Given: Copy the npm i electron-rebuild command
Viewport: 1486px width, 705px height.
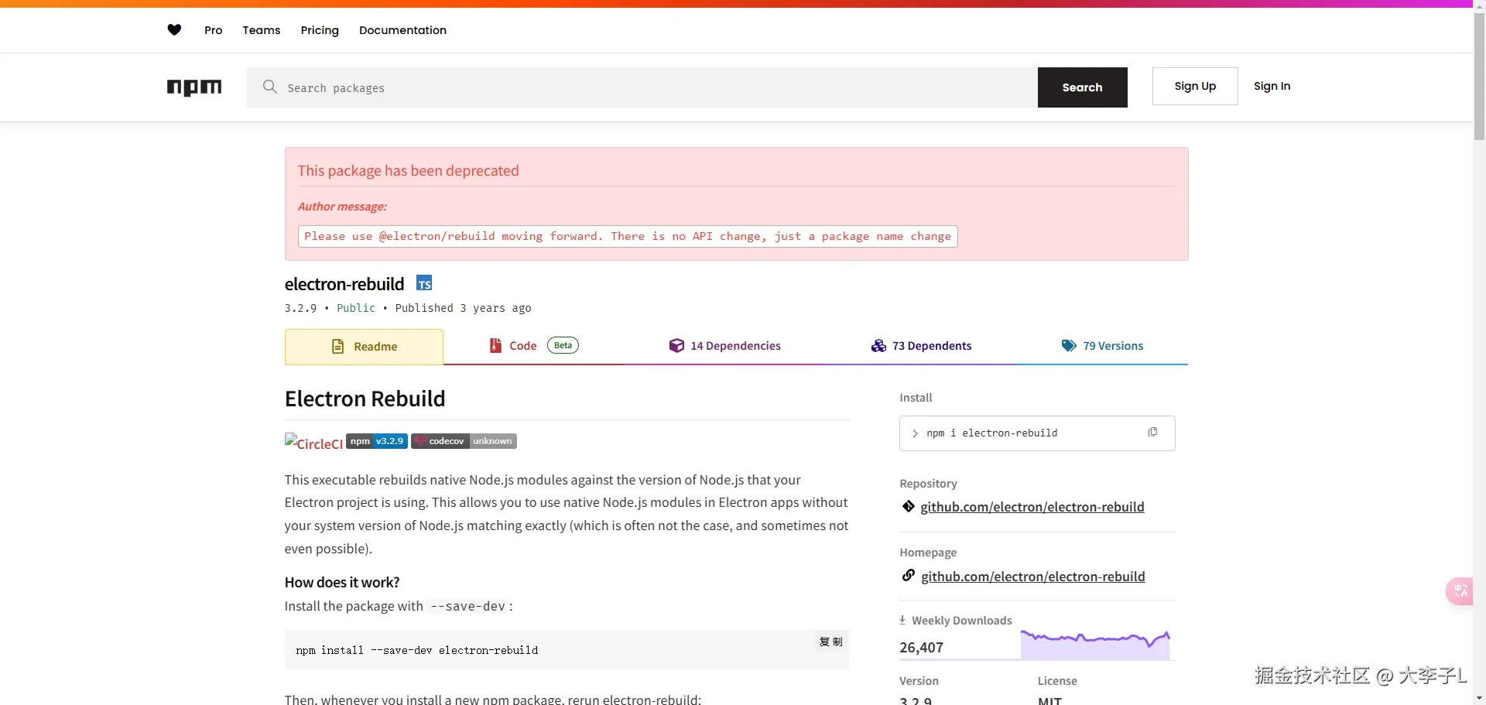Looking at the screenshot, I should [1152, 433].
